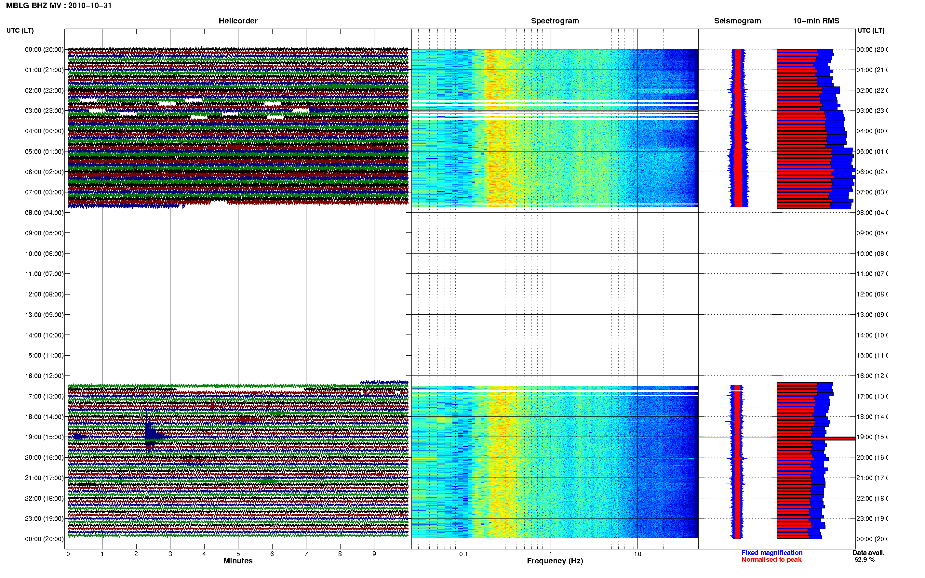Click the 'Fixed magnification' blue legend text
This screenshot has height=578, width=925.
pyautogui.click(x=772, y=553)
